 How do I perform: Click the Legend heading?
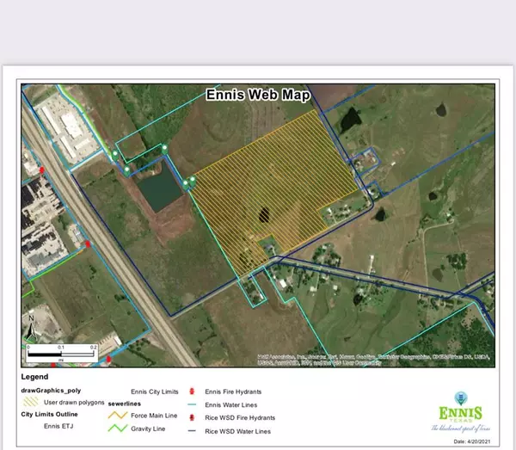point(34,377)
